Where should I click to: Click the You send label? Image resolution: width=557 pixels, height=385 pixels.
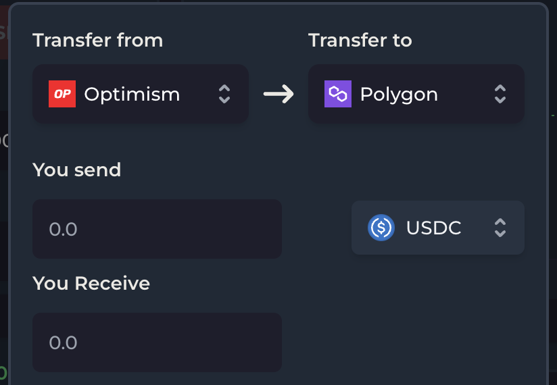[x=77, y=170]
